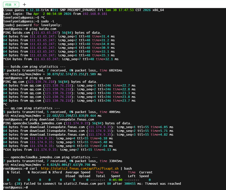Click the 'Average Speed' curl column header
The image size is (226, 190).
[x=78, y=172]
